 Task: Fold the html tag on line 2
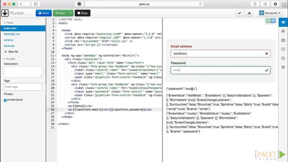[56, 23]
